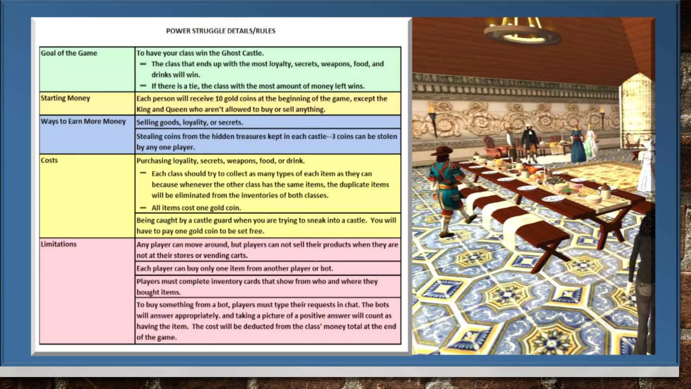Click the inventory cards rule cell

click(x=256, y=286)
